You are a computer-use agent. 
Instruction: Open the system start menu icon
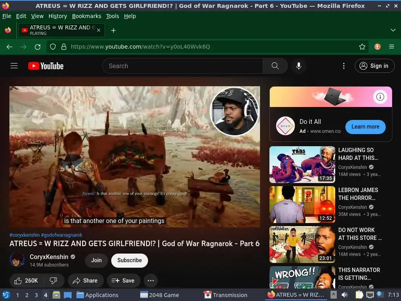coord(6,295)
